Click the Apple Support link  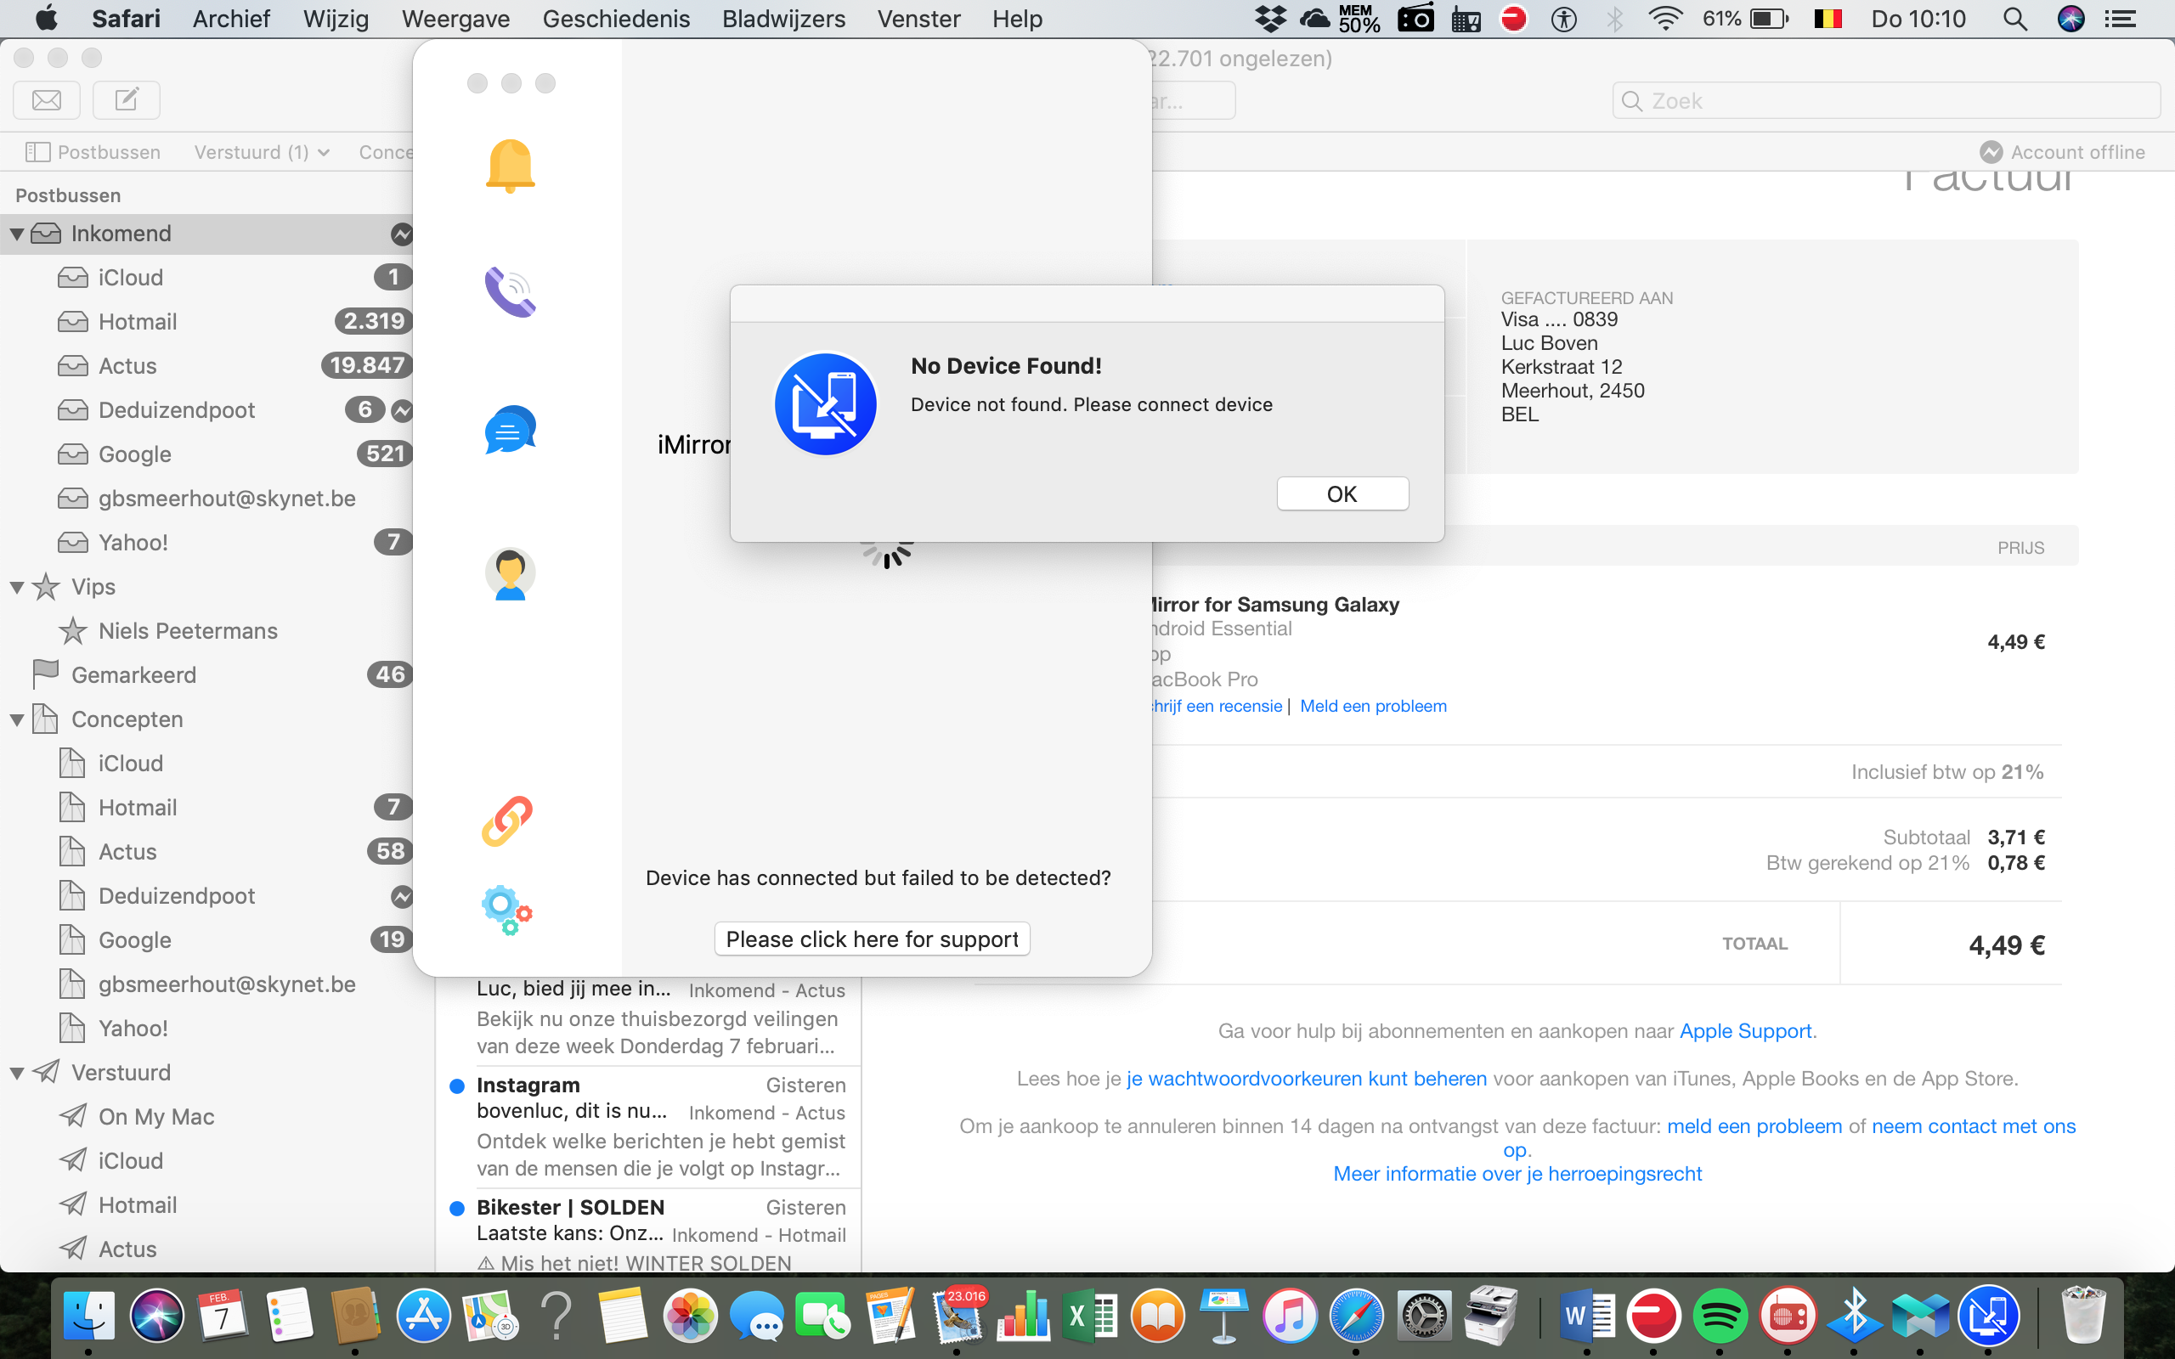(1745, 1031)
